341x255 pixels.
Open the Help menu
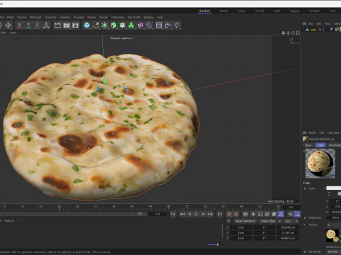(x=160, y=17)
